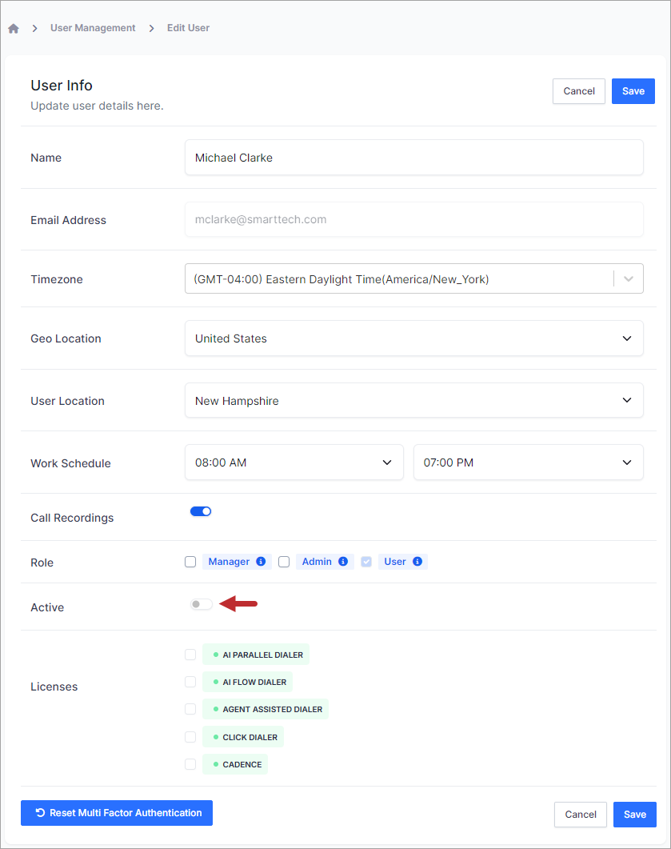The image size is (671, 849).
Task: Click the top Save button
Action: pos(633,91)
